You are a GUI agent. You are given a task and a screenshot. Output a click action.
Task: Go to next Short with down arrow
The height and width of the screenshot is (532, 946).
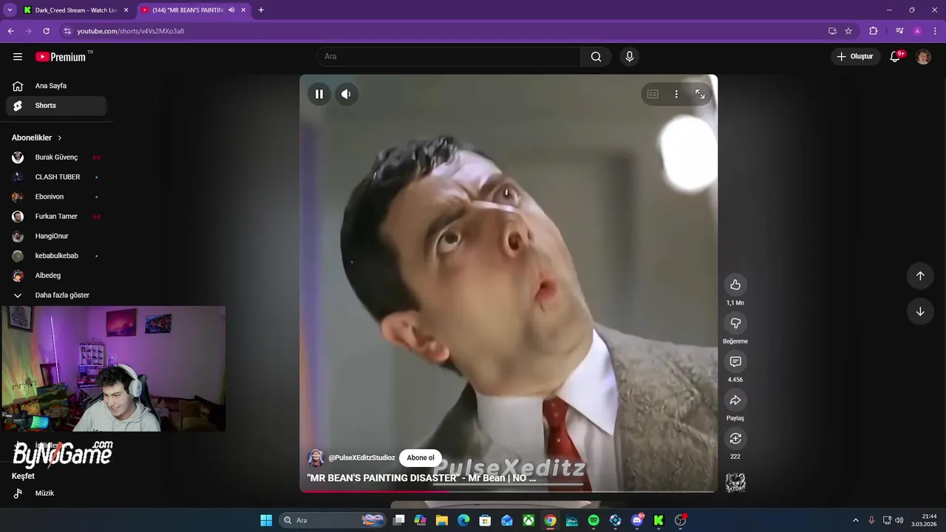pos(920,311)
